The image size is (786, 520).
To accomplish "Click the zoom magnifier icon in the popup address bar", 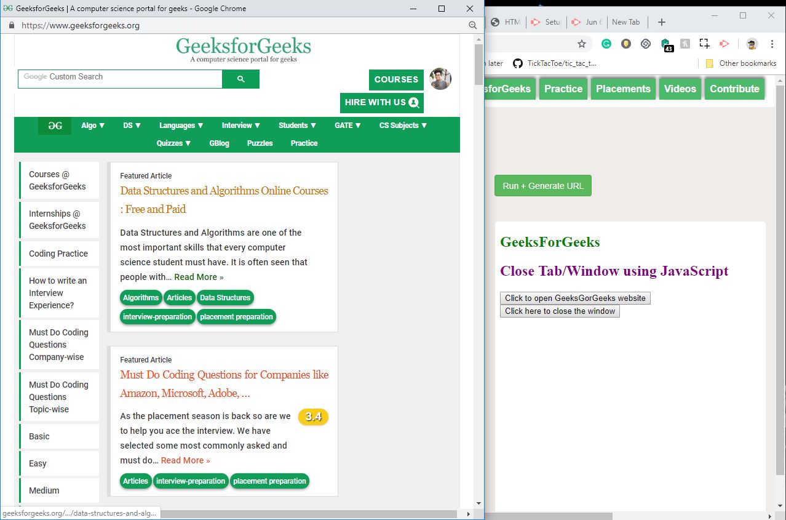I will pos(473,25).
